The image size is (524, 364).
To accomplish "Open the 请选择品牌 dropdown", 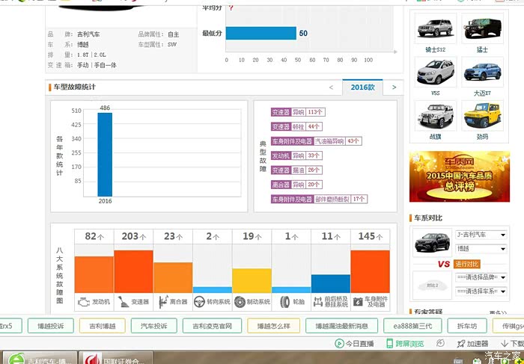I will 481,277.
